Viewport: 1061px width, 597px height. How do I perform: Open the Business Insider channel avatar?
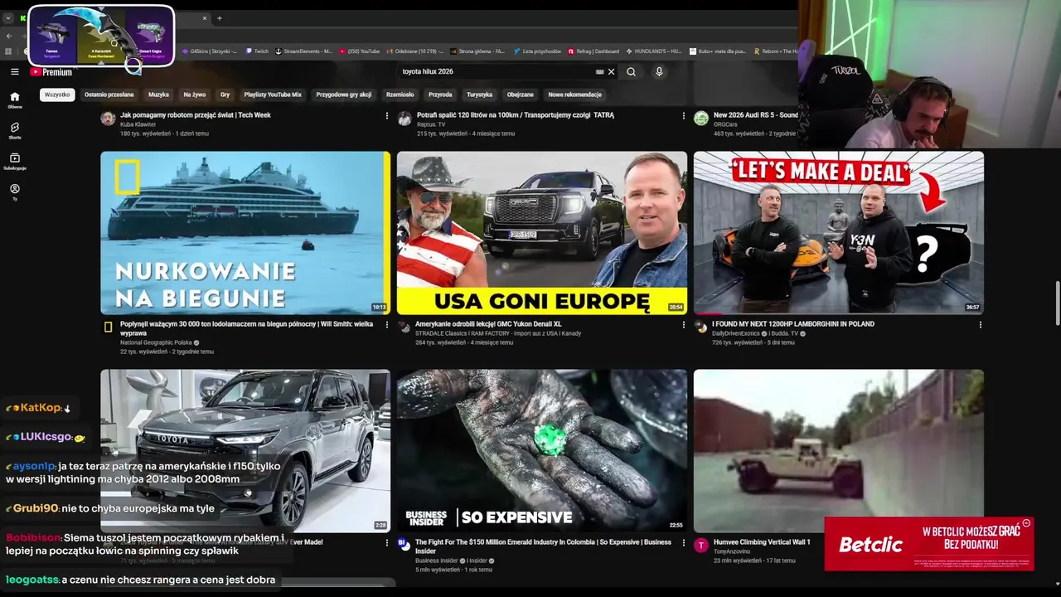pos(405,545)
